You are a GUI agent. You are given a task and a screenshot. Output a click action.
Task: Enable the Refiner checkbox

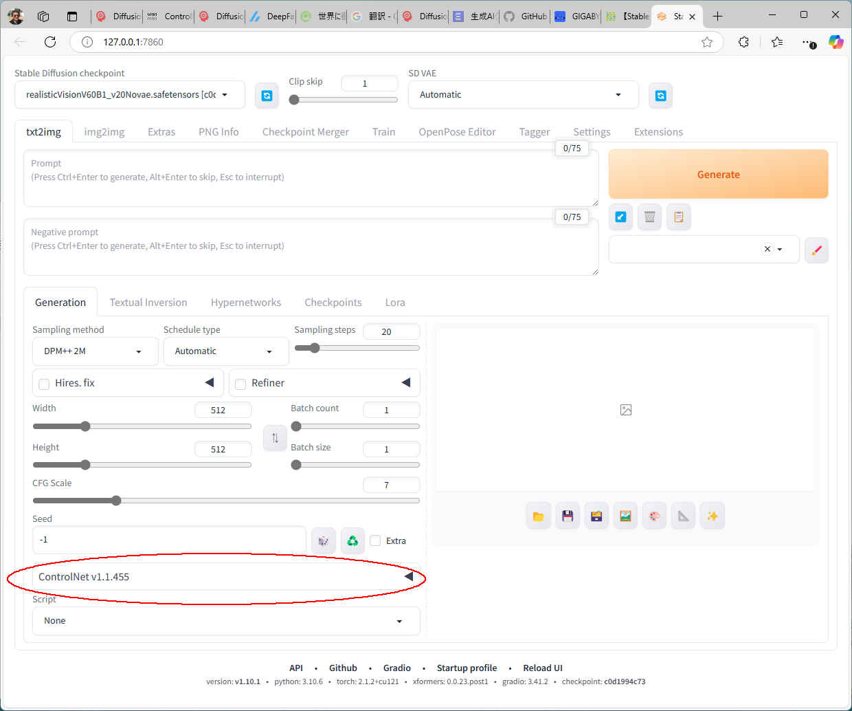click(240, 384)
